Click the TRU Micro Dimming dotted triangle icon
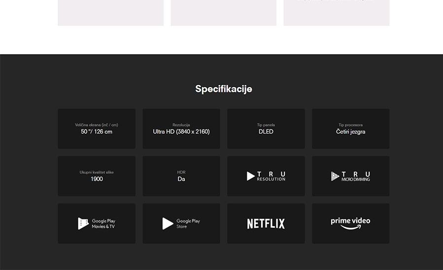The height and width of the screenshot is (270, 443). click(335, 176)
